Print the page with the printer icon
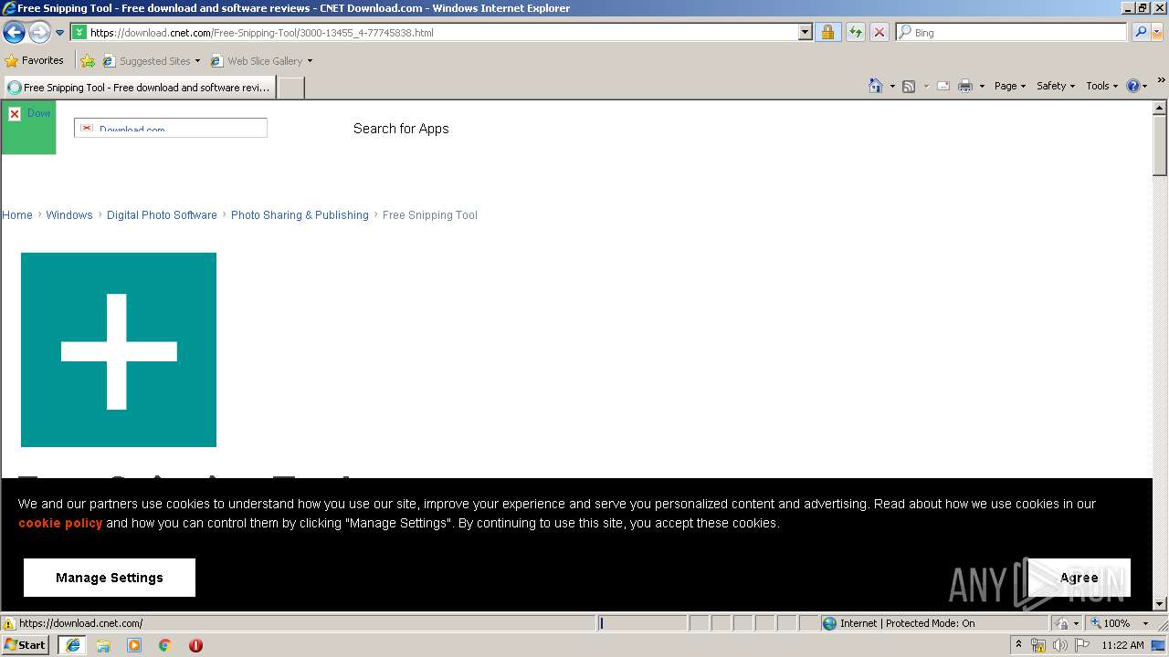 click(965, 86)
